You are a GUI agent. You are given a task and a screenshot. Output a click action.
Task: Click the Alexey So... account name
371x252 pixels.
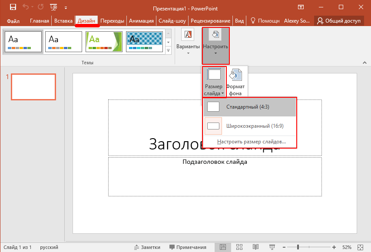click(297, 21)
